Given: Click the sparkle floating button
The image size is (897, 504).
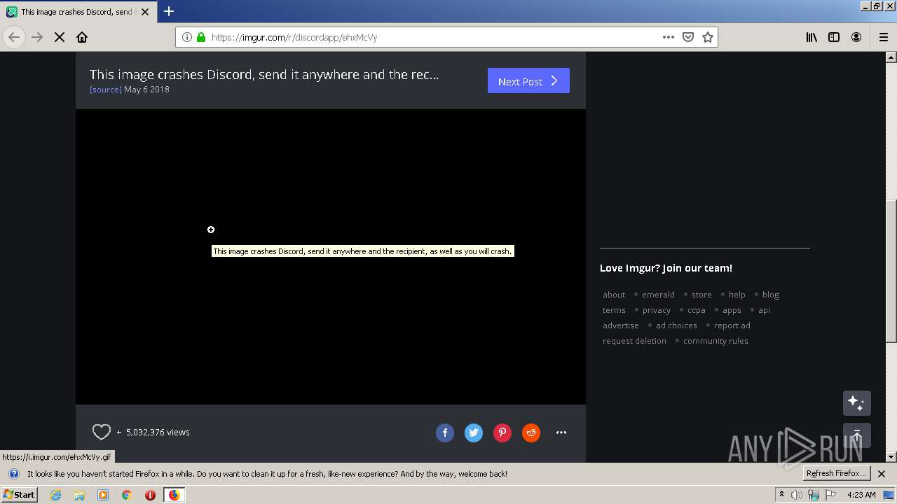Looking at the screenshot, I should click(x=856, y=403).
